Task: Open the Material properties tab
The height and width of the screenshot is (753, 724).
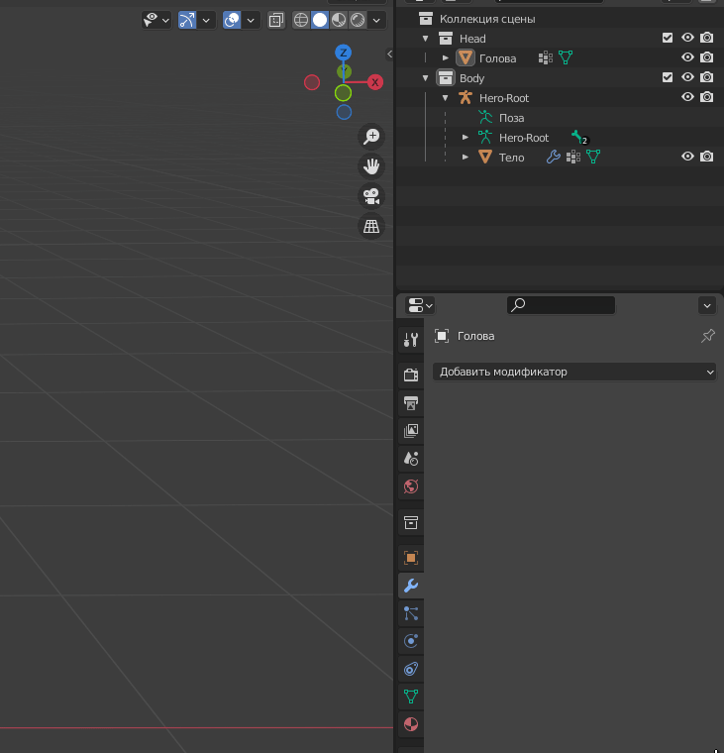Action: coord(411,724)
